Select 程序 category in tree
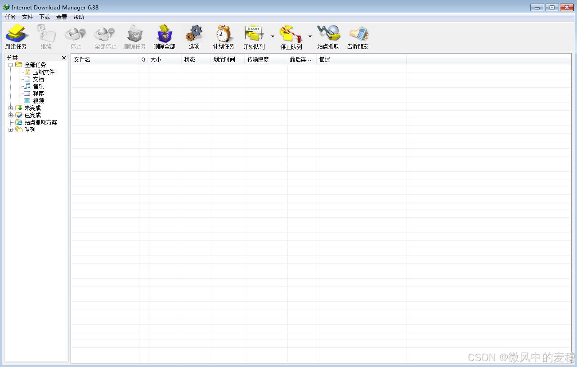The height and width of the screenshot is (367, 577). click(38, 94)
